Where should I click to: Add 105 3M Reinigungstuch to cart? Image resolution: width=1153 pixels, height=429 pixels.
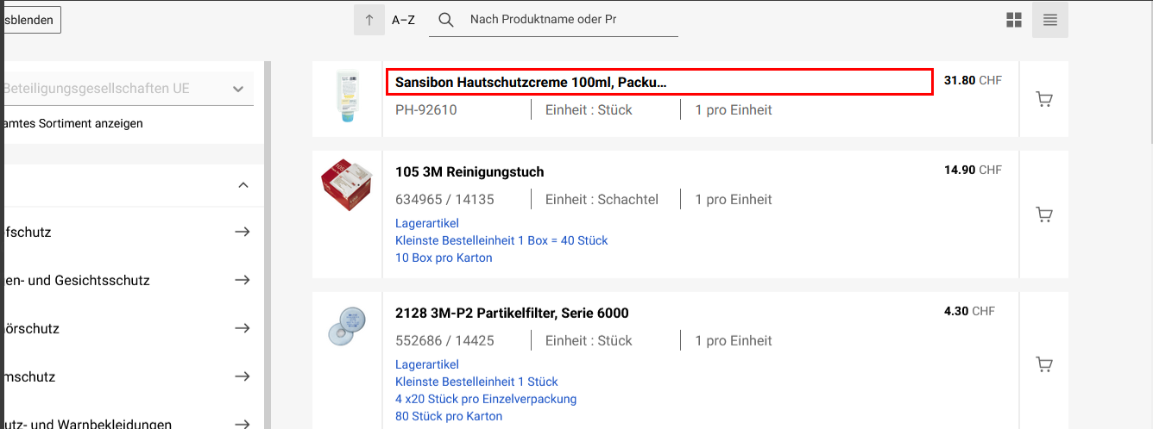point(1044,214)
